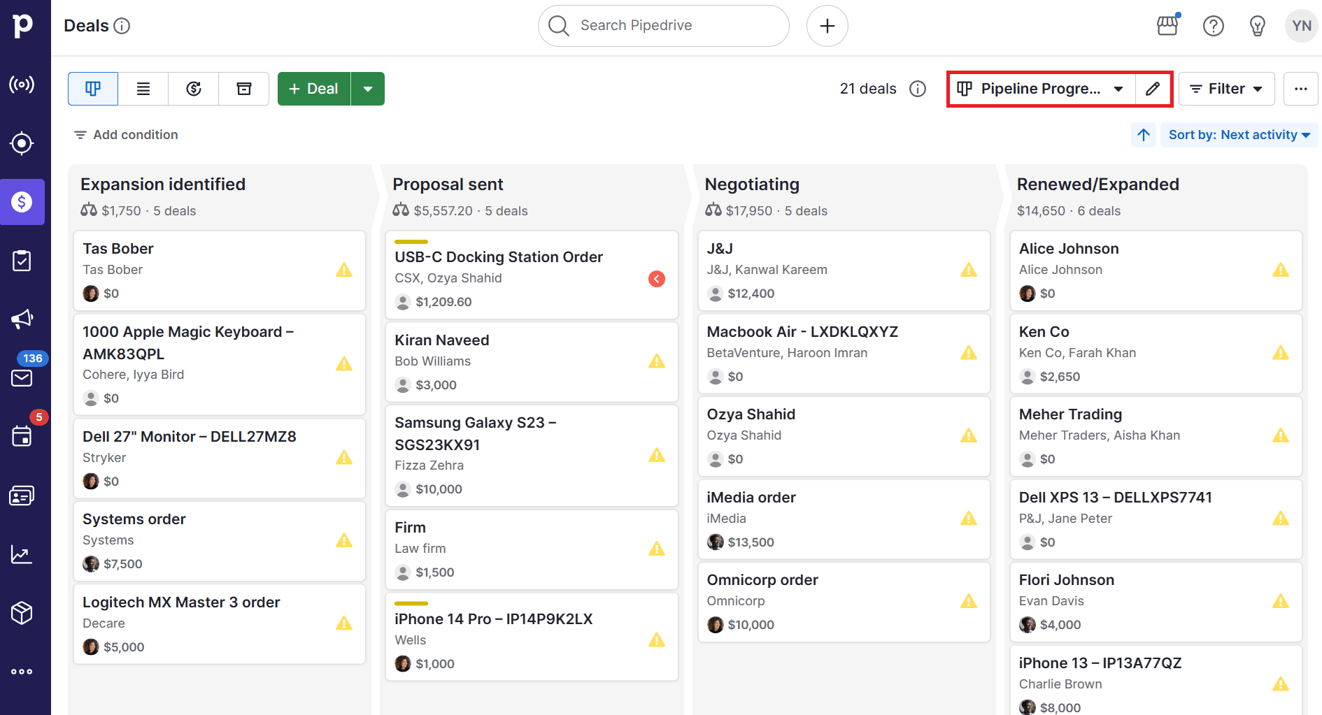
Task: Open the Insights chart icon in sidebar
Action: pos(22,554)
